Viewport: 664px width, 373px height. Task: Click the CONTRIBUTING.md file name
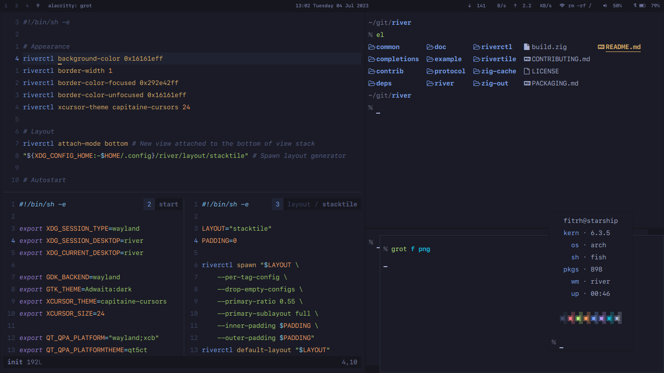pyautogui.click(x=560, y=59)
